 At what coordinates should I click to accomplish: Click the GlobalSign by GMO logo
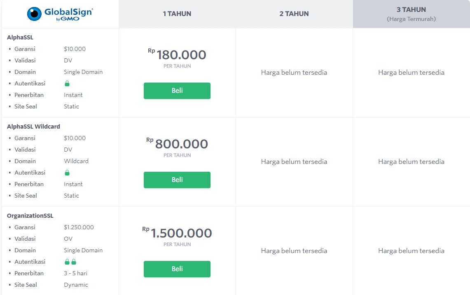[x=60, y=14]
